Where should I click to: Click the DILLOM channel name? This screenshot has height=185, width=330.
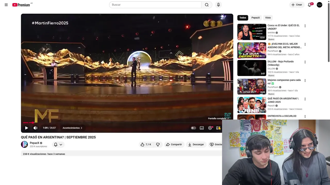pyautogui.click(x=271, y=69)
